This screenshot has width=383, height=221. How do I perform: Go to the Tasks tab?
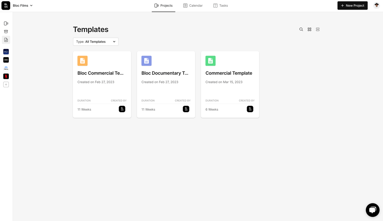coord(221,5)
